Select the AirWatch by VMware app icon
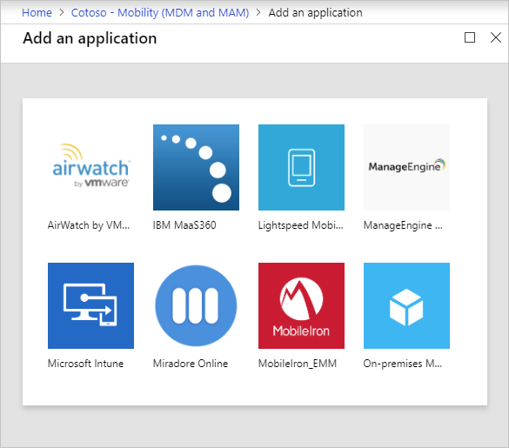Screen dimensions: 509x448 (x=90, y=167)
